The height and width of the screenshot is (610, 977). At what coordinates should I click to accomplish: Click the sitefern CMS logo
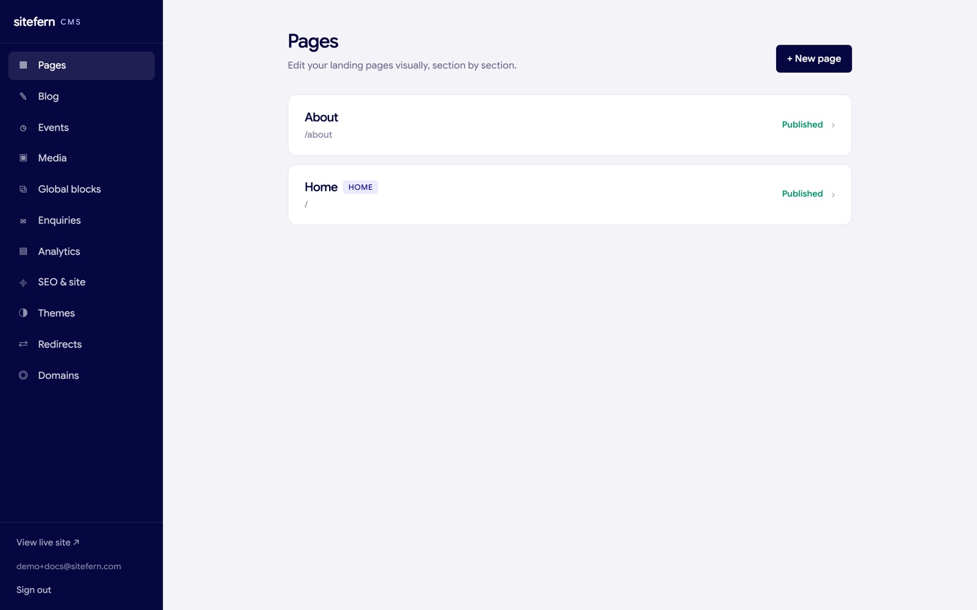pos(47,21)
